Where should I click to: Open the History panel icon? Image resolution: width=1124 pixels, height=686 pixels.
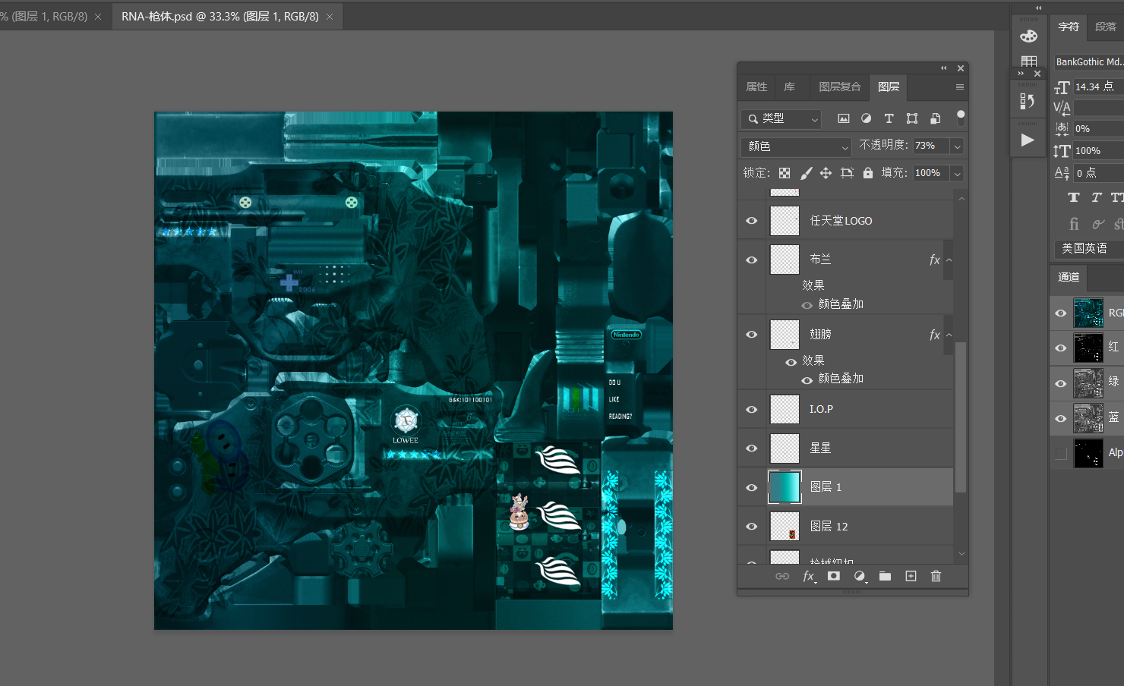point(1028,101)
